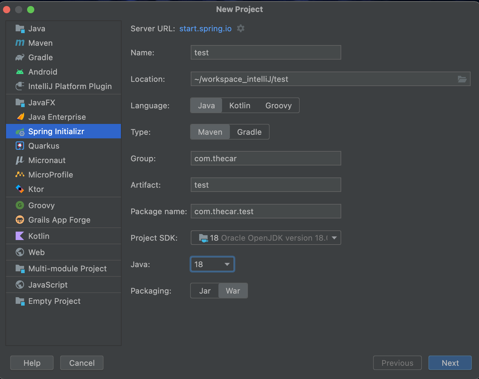Click the JavaFX folder icon
Viewport: 479px width, 379px height.
click(x=20, y=103)
